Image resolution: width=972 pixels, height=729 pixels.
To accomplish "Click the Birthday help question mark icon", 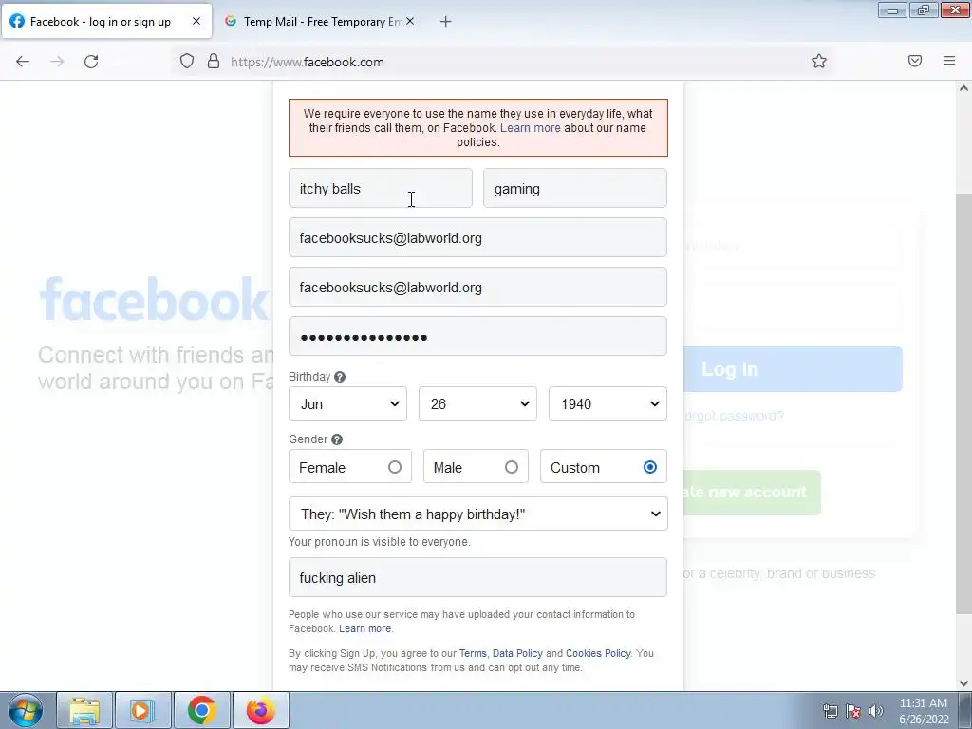I will pos(340,377).
